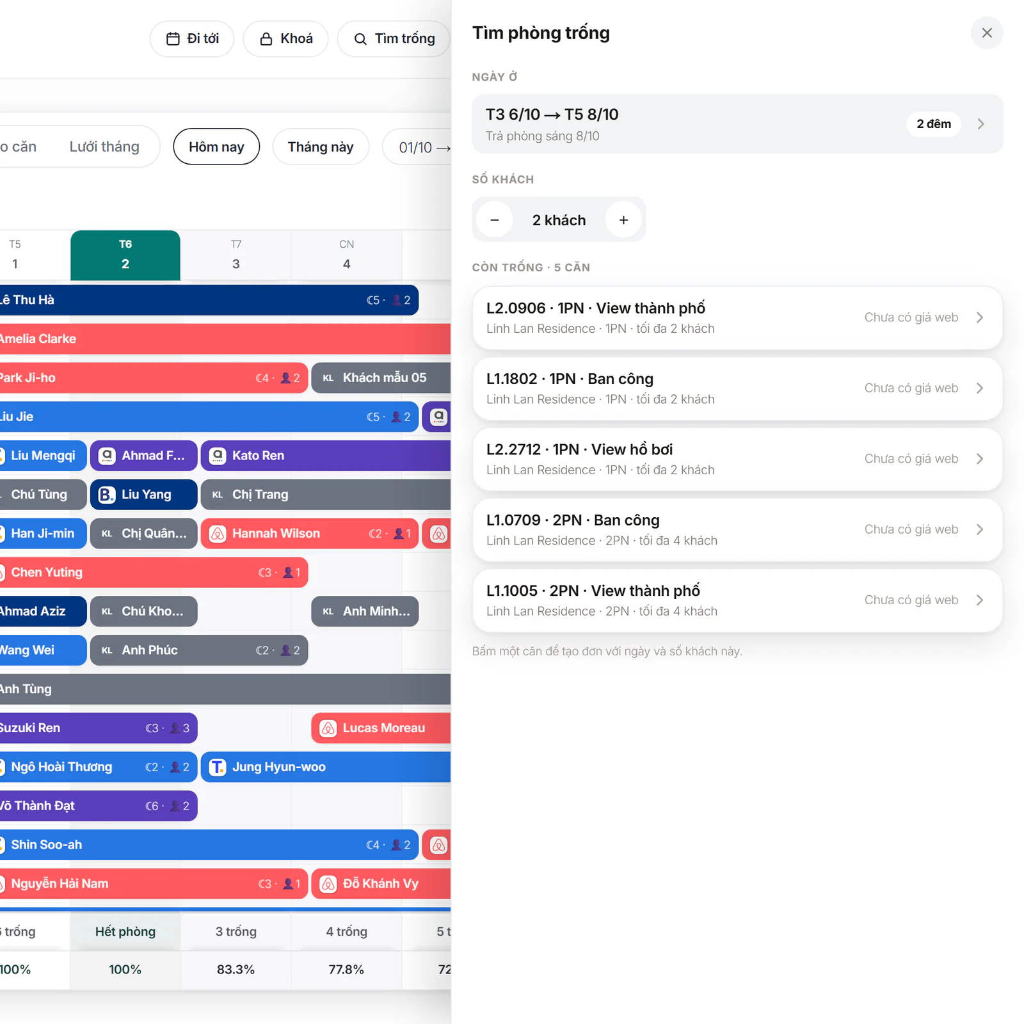The width and height of the screenshot is (1024, 1024).
Task: Click the Hết phòng availability cell
Action: [x=125, y=932]
